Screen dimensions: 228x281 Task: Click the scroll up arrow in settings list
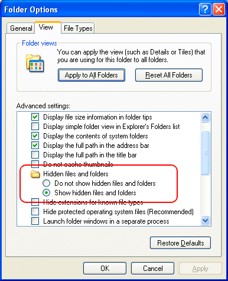(206, 118)
